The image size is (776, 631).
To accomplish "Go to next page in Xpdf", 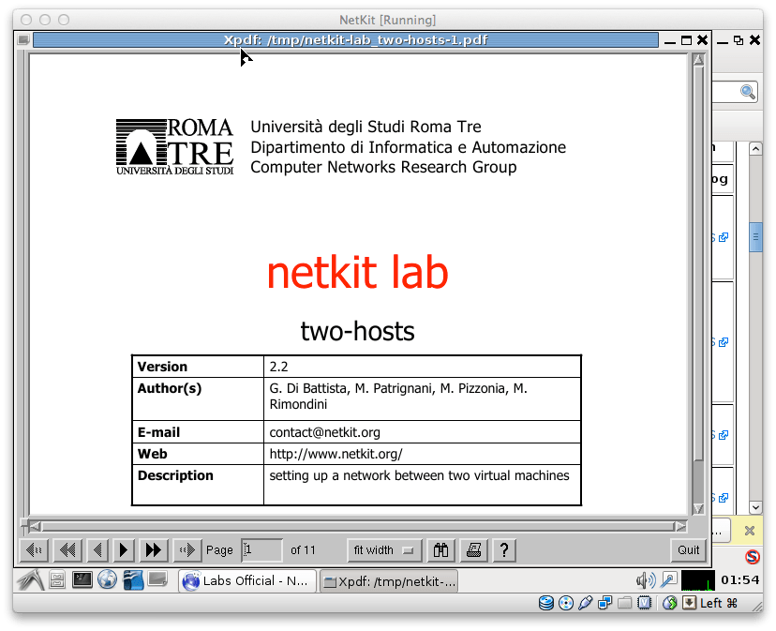I will coord(124,550).
